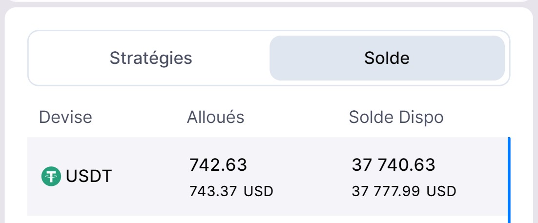Click available value 37 777.99 USD

[x=404, y=191]
